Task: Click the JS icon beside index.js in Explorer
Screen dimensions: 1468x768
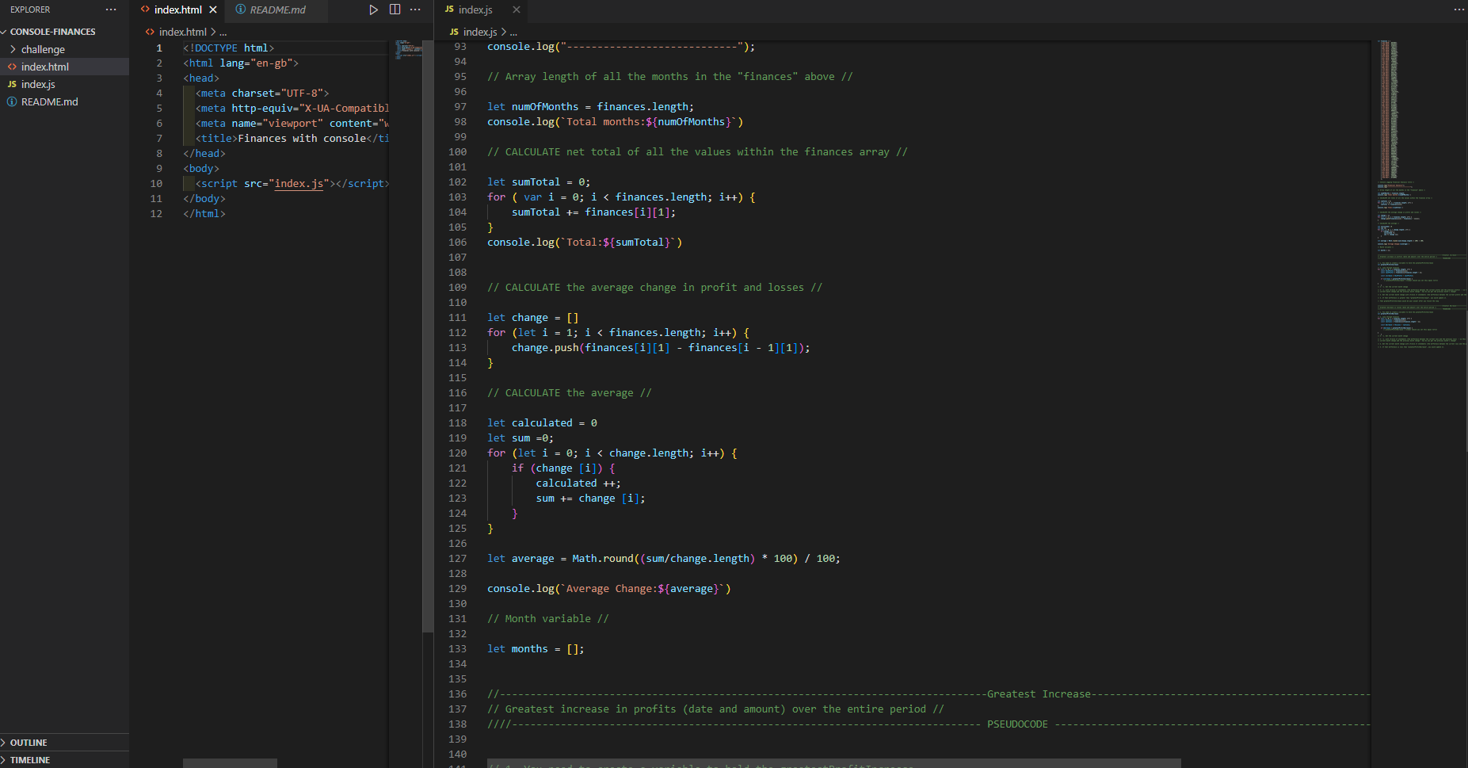Action: [x=13, y=84]
